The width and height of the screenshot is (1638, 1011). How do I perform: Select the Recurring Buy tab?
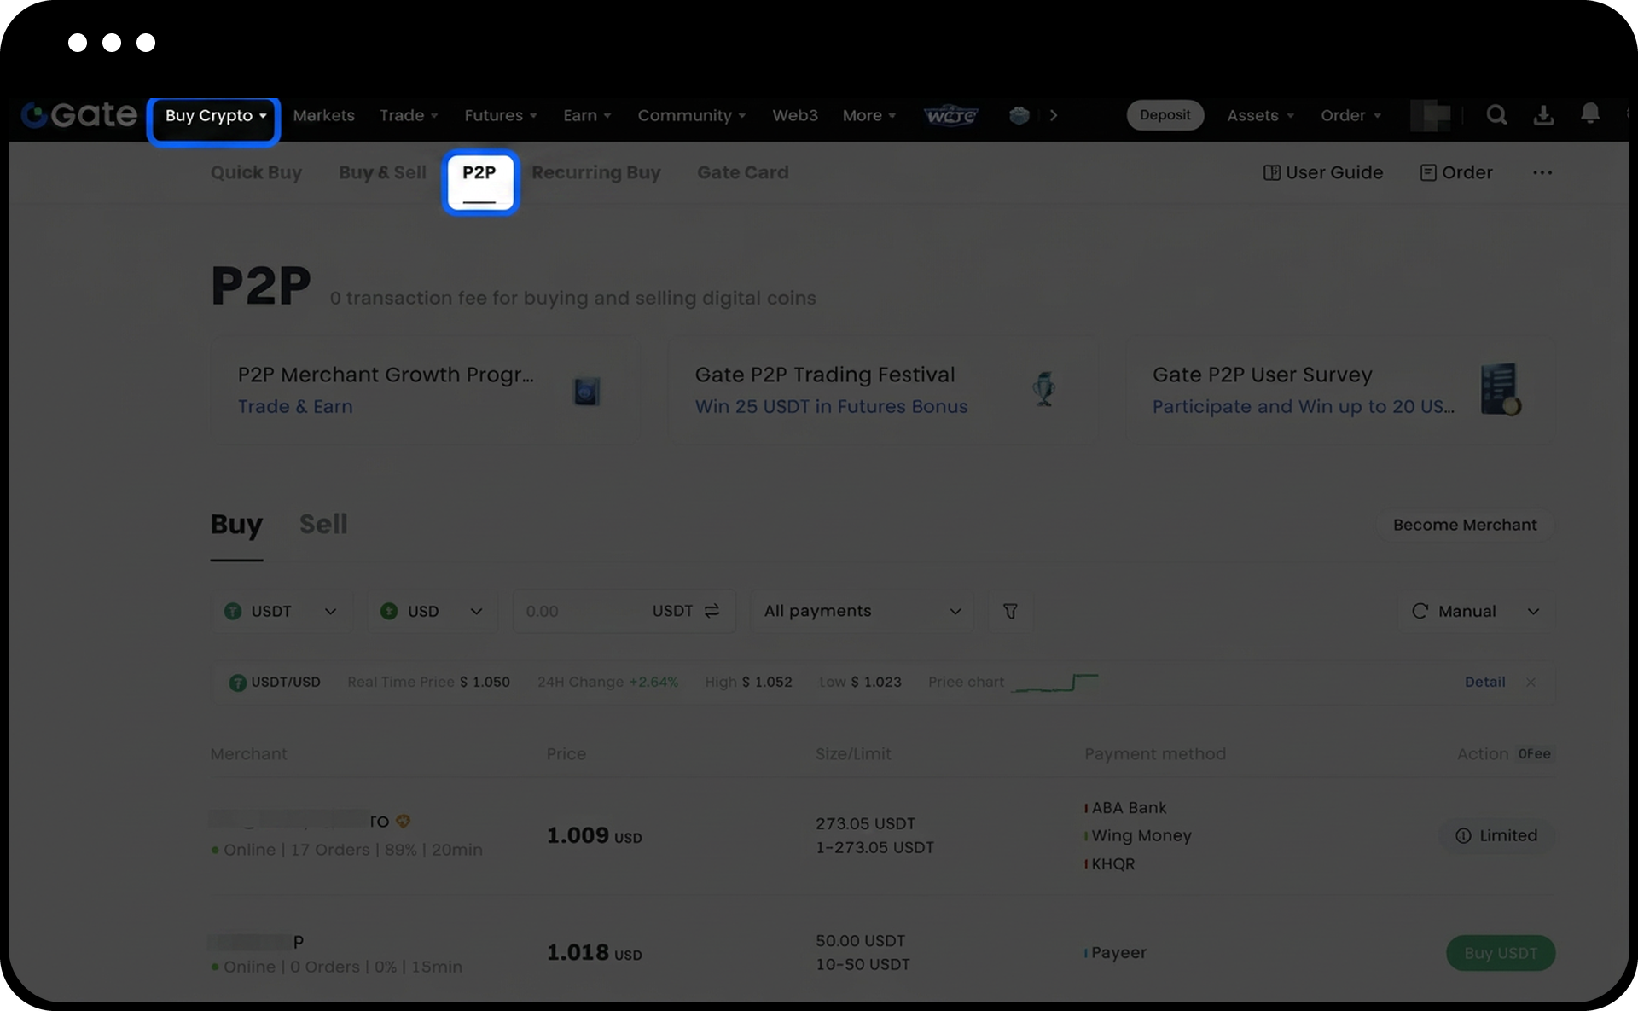[x=595, y=173]
